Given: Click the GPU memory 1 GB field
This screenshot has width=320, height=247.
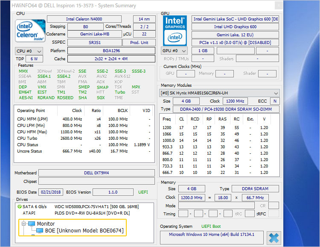Looking at the screenshot, I should pos(203,51).
